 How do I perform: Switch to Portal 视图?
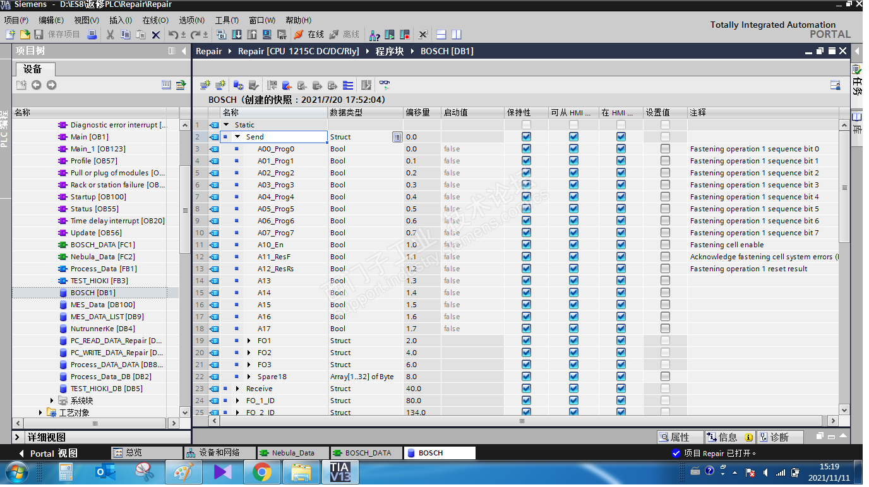pos(48,453)
